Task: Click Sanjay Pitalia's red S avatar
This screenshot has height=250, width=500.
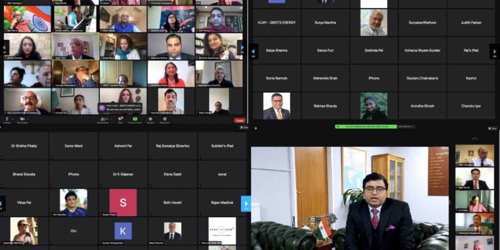Action: point(123,203)
